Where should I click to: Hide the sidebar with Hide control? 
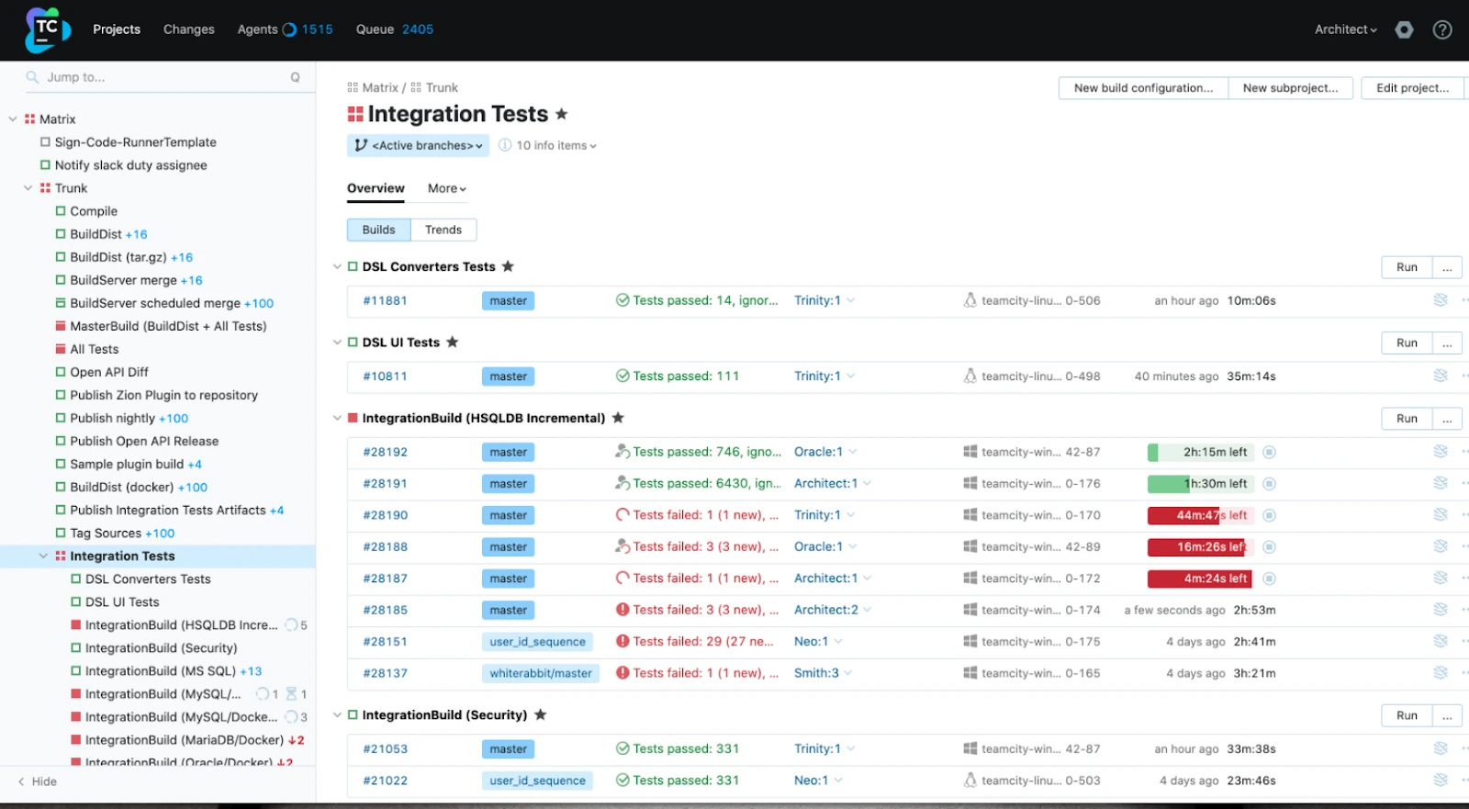point(37,781)
